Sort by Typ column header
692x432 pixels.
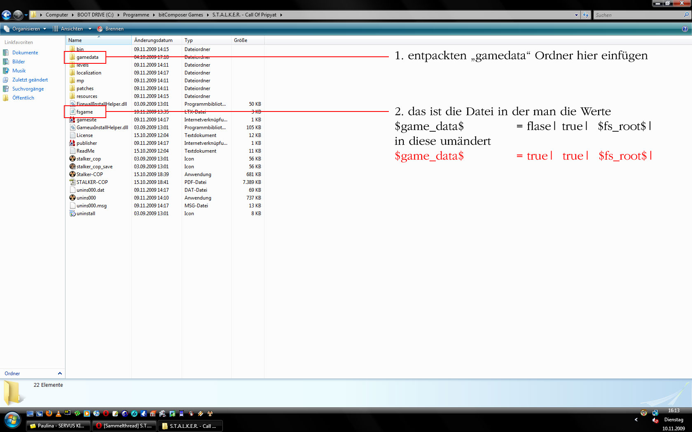click(x=206, y=40)
